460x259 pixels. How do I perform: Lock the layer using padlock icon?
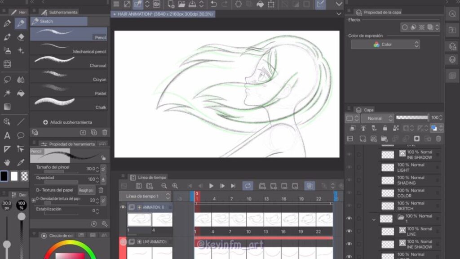(385, 128)
